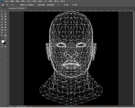The image size is (135, 108).
Task: Select the Clone Stamp tool
Action: [5, 22]
